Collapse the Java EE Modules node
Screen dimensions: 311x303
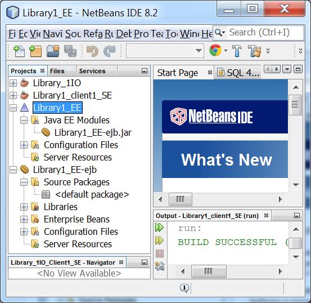coord(24,120)
